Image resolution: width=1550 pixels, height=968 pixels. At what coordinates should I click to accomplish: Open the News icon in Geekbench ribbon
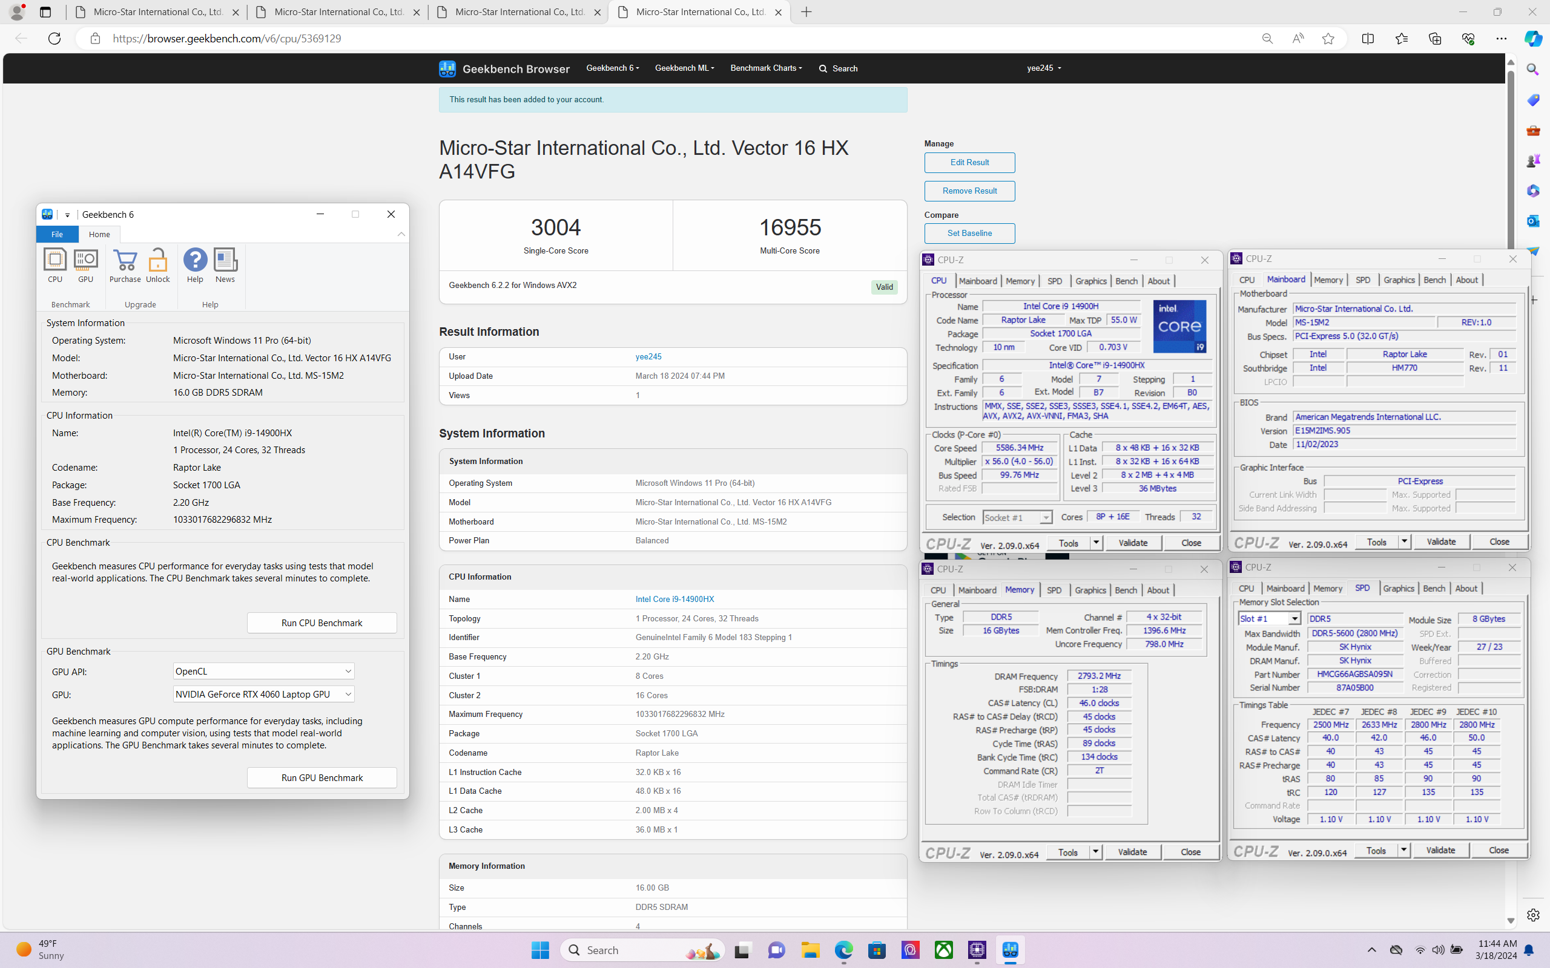tap(225, 265)
